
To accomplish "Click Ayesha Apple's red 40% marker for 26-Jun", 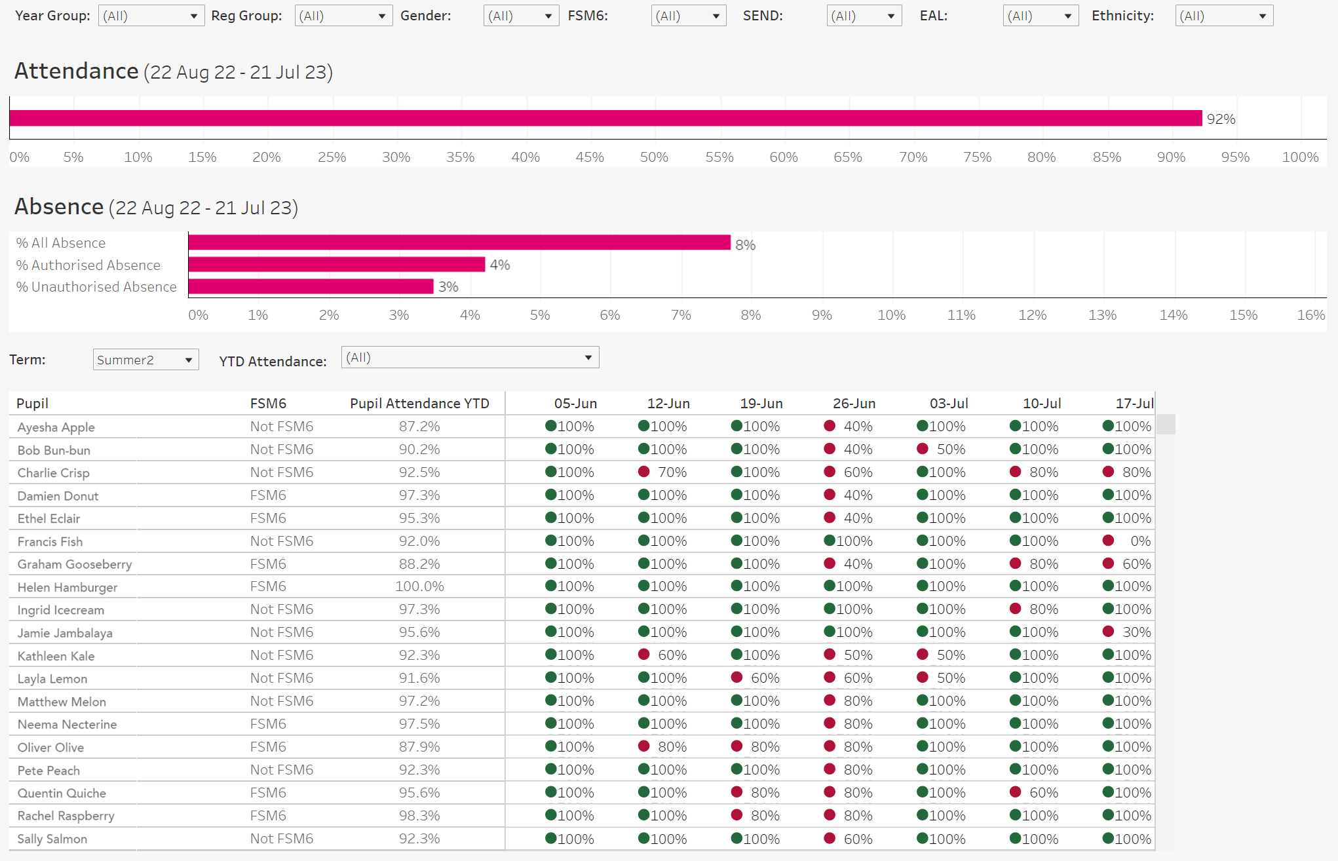I will (x=830, y=426).
